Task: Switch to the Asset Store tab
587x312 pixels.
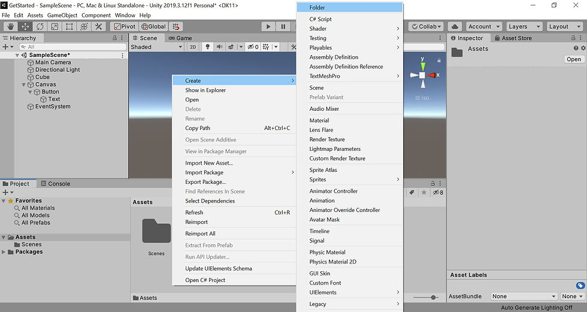Action: coord(513,38)
